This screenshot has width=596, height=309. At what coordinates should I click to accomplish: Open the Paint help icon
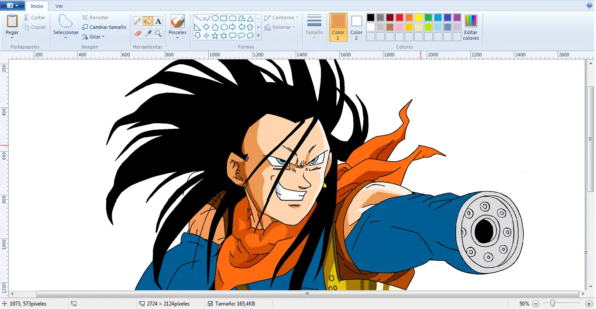pos(589,6)
